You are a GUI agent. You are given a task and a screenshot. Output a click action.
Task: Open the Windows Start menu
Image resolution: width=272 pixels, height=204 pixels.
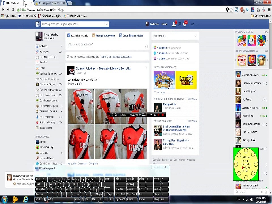[4, 199]
